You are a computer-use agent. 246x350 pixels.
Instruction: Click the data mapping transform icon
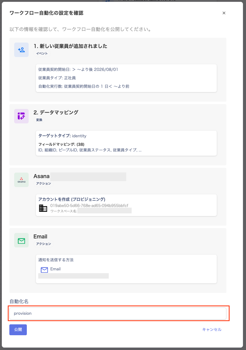coord(21,116)
